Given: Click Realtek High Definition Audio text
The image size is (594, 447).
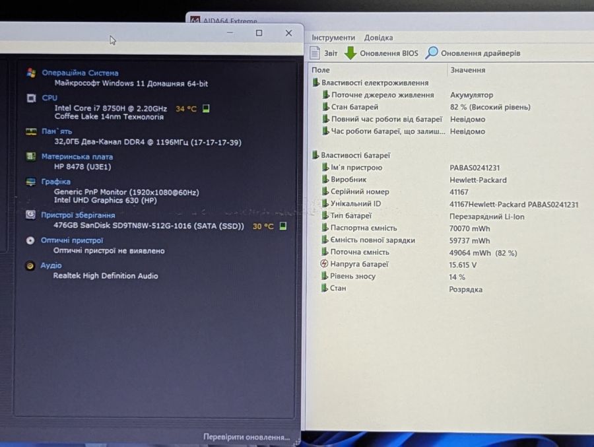Looking at the screenshot, I should [106, 275].
